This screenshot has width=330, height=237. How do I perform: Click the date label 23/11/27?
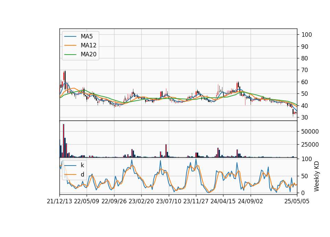pyautogui.click(x=196, y=201)
